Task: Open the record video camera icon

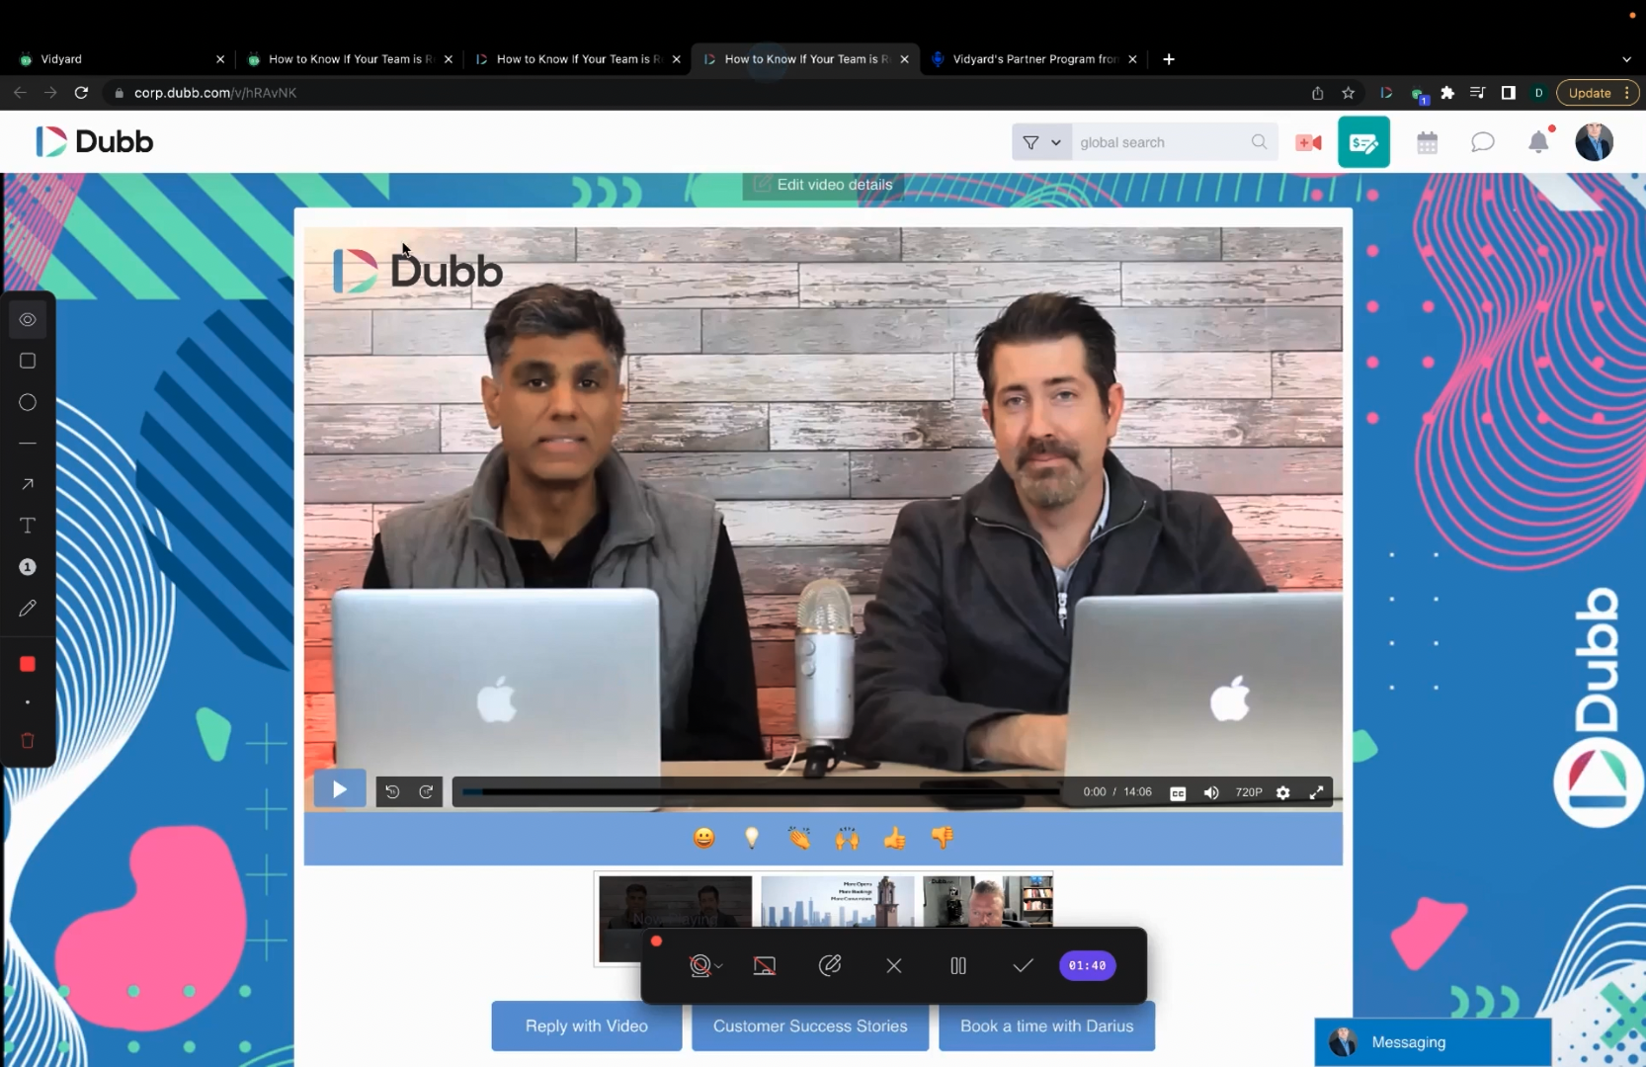Action: tap(1309, 143)
